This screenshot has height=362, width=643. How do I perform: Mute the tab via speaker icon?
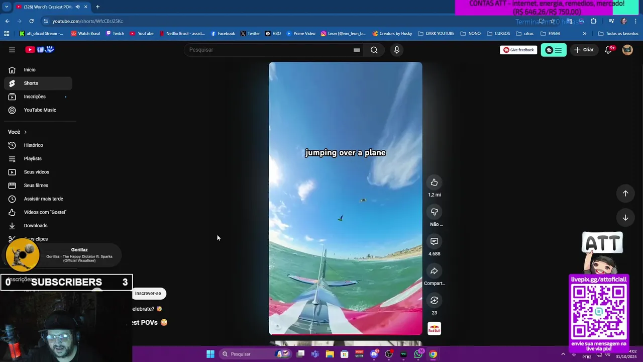(77, 7)
